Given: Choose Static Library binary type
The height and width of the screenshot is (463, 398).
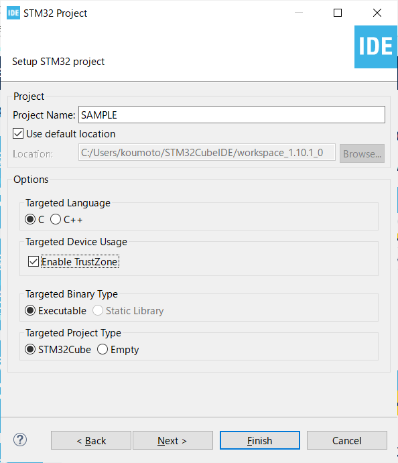Looking at the screenshot, I should point(98,310).
